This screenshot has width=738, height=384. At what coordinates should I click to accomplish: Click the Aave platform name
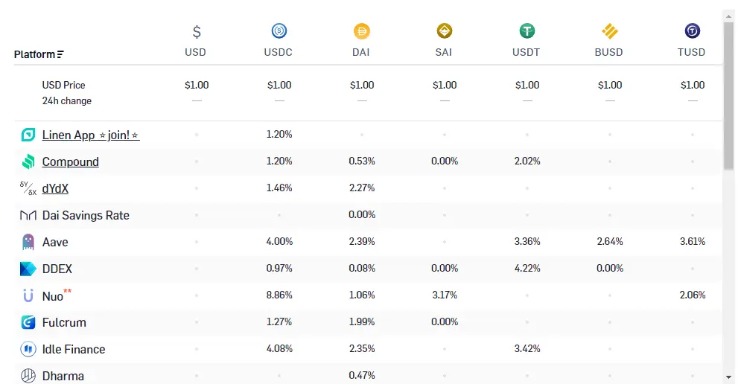[x=55, y=243]
